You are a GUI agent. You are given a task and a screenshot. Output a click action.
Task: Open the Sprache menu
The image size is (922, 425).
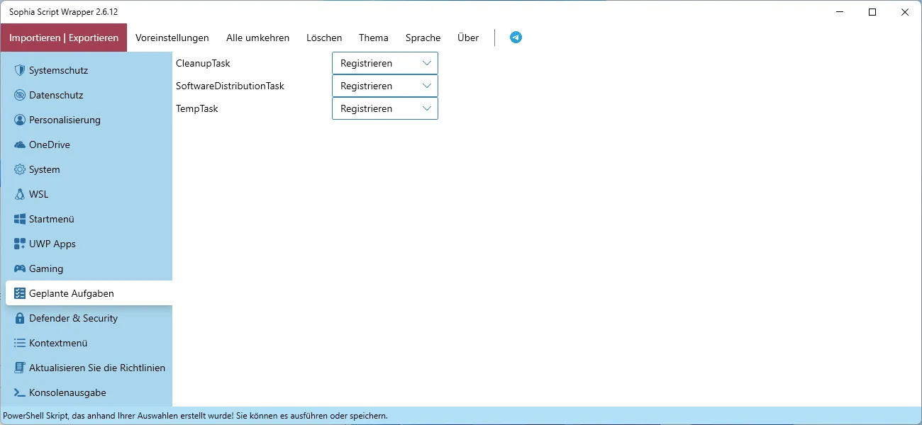coord(423,38)
